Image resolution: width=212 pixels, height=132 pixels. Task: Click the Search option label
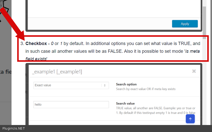[126, 84]
